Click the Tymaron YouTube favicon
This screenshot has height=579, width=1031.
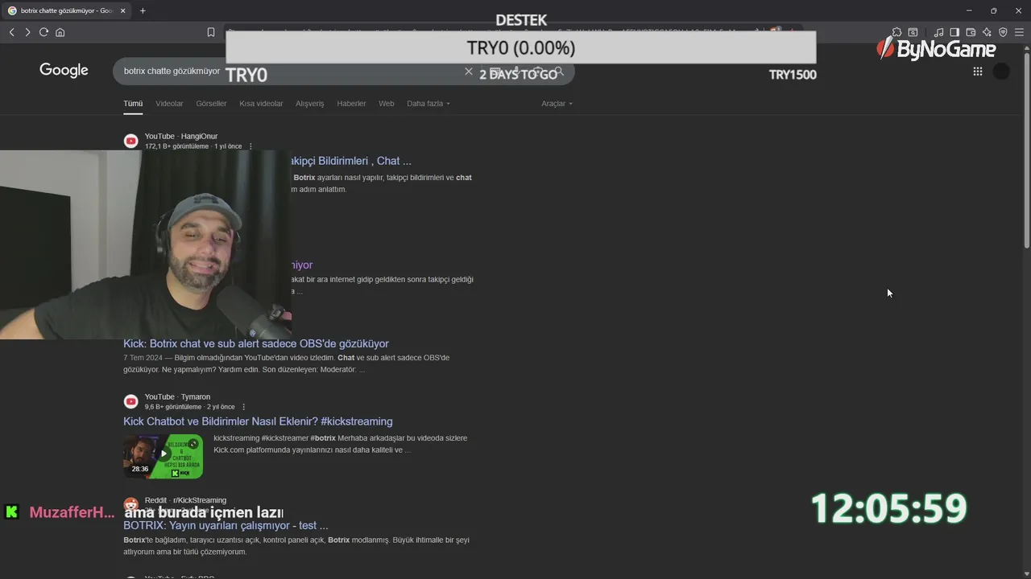click(130, 401)
